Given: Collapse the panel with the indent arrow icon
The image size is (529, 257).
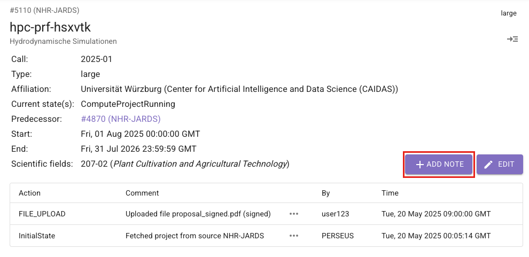Looking at the screenshot, I should [x=512, y=39].
